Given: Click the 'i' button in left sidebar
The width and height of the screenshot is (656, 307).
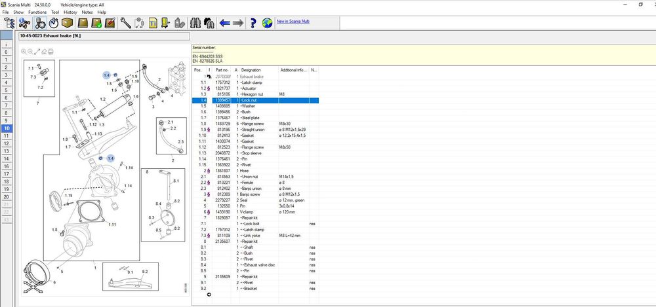Looking at the screenshot, I should [x=7, y=45].
